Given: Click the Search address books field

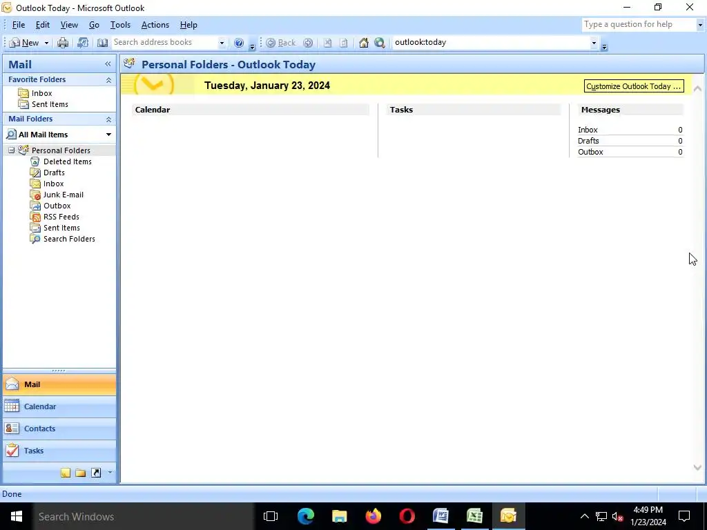Looking at the screenshot, I should tap(164, 42).
